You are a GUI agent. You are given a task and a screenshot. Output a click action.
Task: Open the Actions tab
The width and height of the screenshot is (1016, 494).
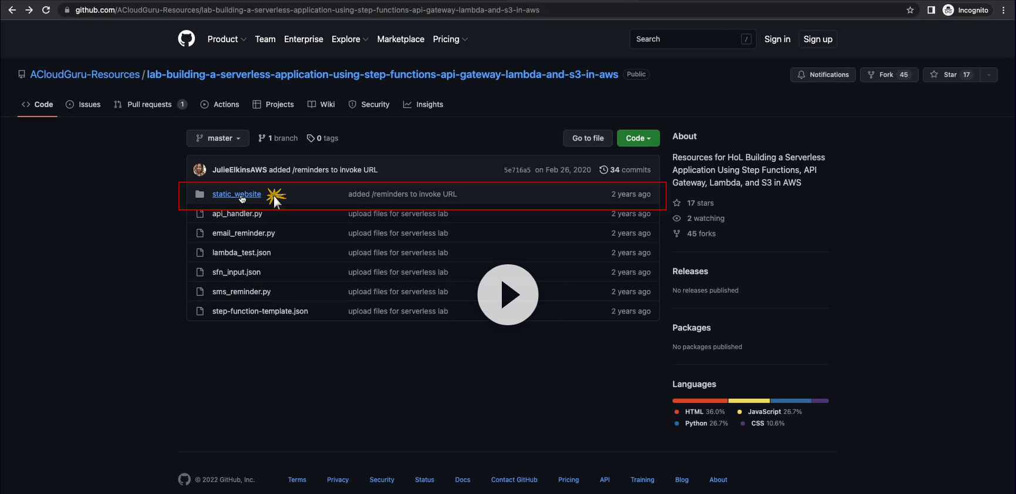click(220, 104)
